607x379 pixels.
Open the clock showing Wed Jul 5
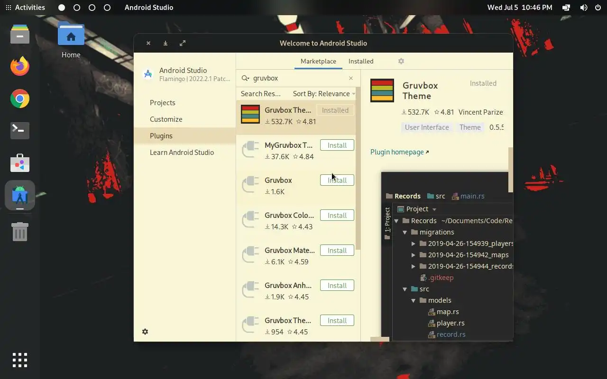[x=520, y=8]
